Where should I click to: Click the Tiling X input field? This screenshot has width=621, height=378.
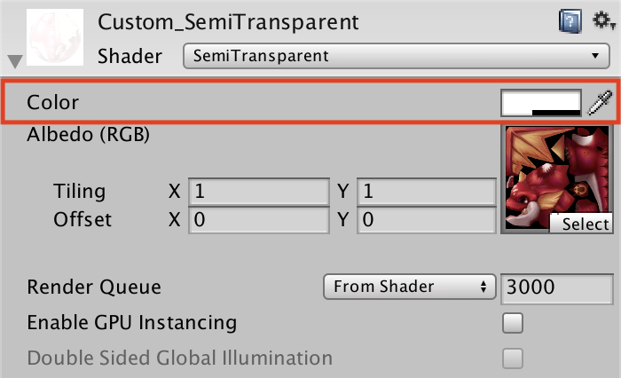click(258, 192)
